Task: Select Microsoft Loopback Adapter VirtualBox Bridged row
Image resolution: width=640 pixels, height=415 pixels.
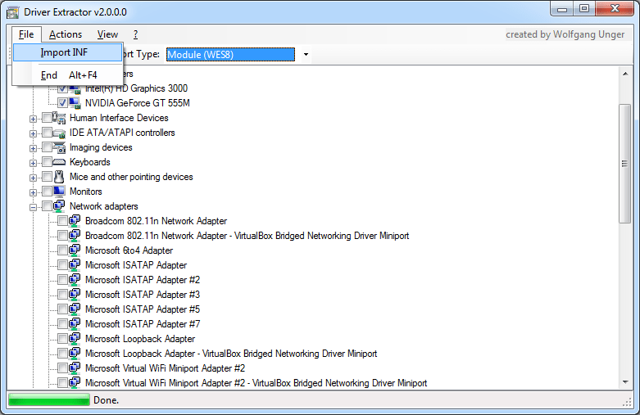Action: (x=231, y=354)
